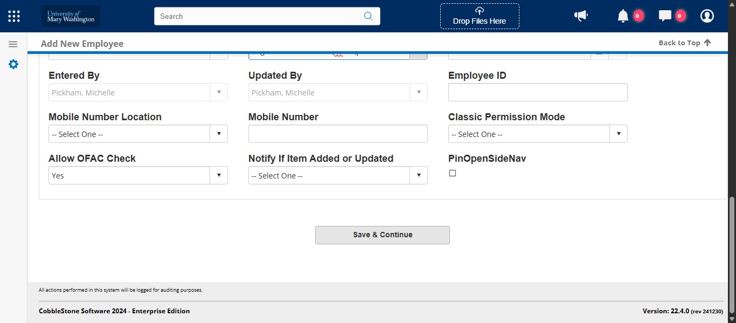
Task: Open the user profile icon
Action: 707,16
